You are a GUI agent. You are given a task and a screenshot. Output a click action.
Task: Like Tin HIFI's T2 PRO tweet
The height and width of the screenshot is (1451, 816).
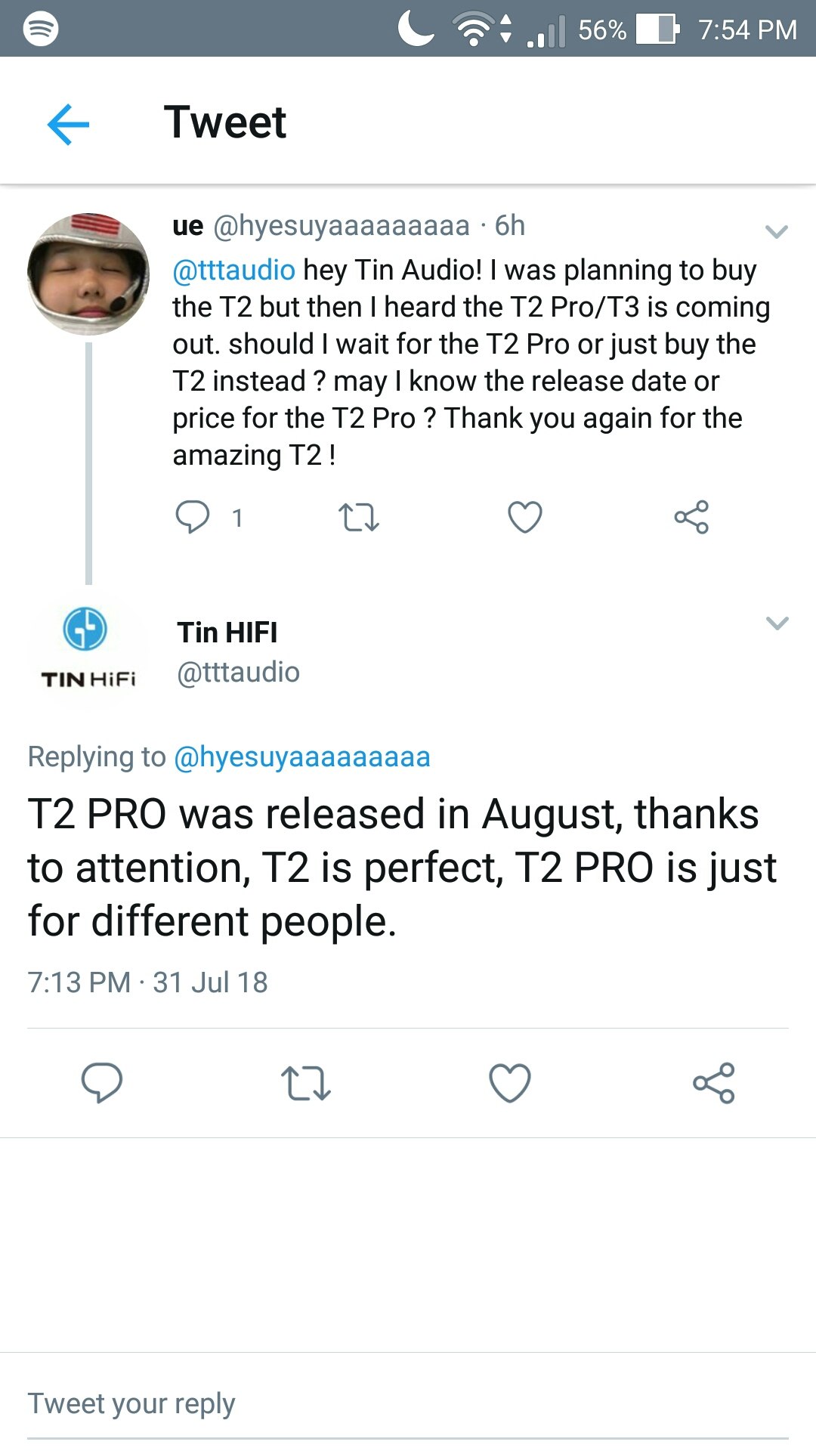pos(510,1082)
